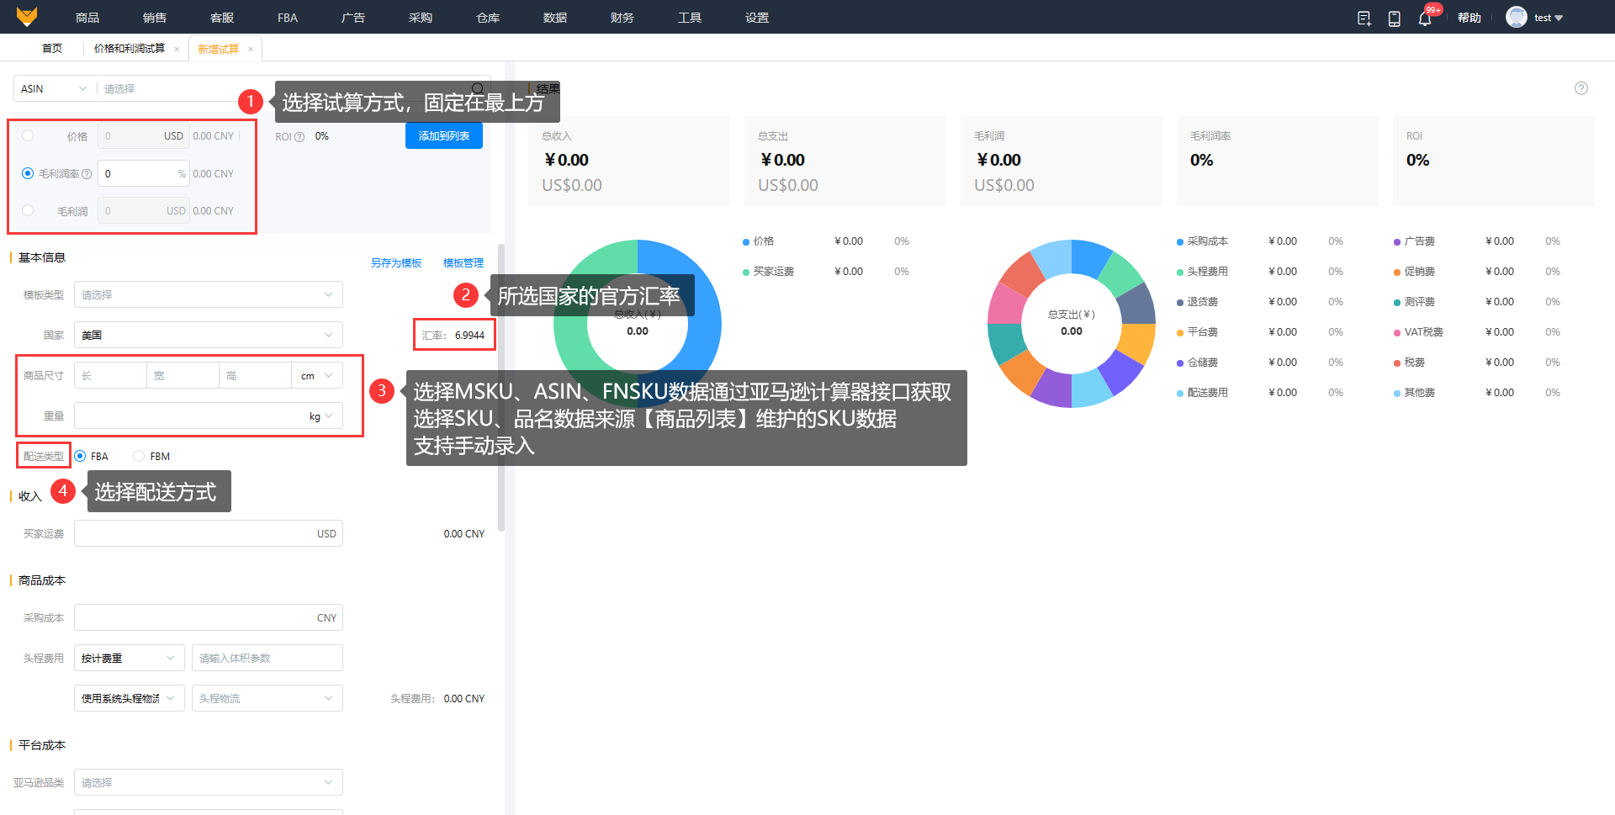Open the 广告 menu
The image size is (1615, 815).
(353, 18)
